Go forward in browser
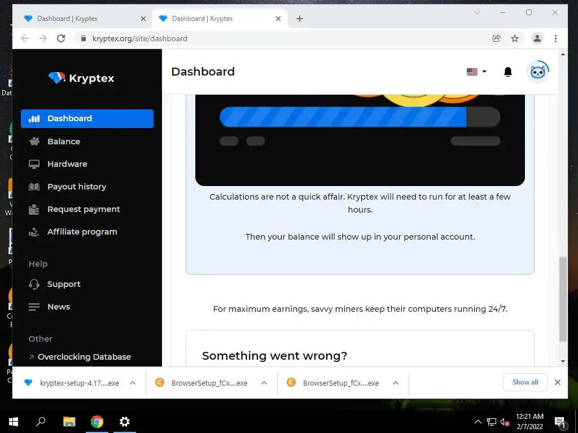 [43, 38]
